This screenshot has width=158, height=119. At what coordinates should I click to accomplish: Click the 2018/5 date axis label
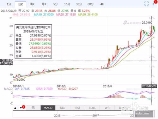(107, 86)
